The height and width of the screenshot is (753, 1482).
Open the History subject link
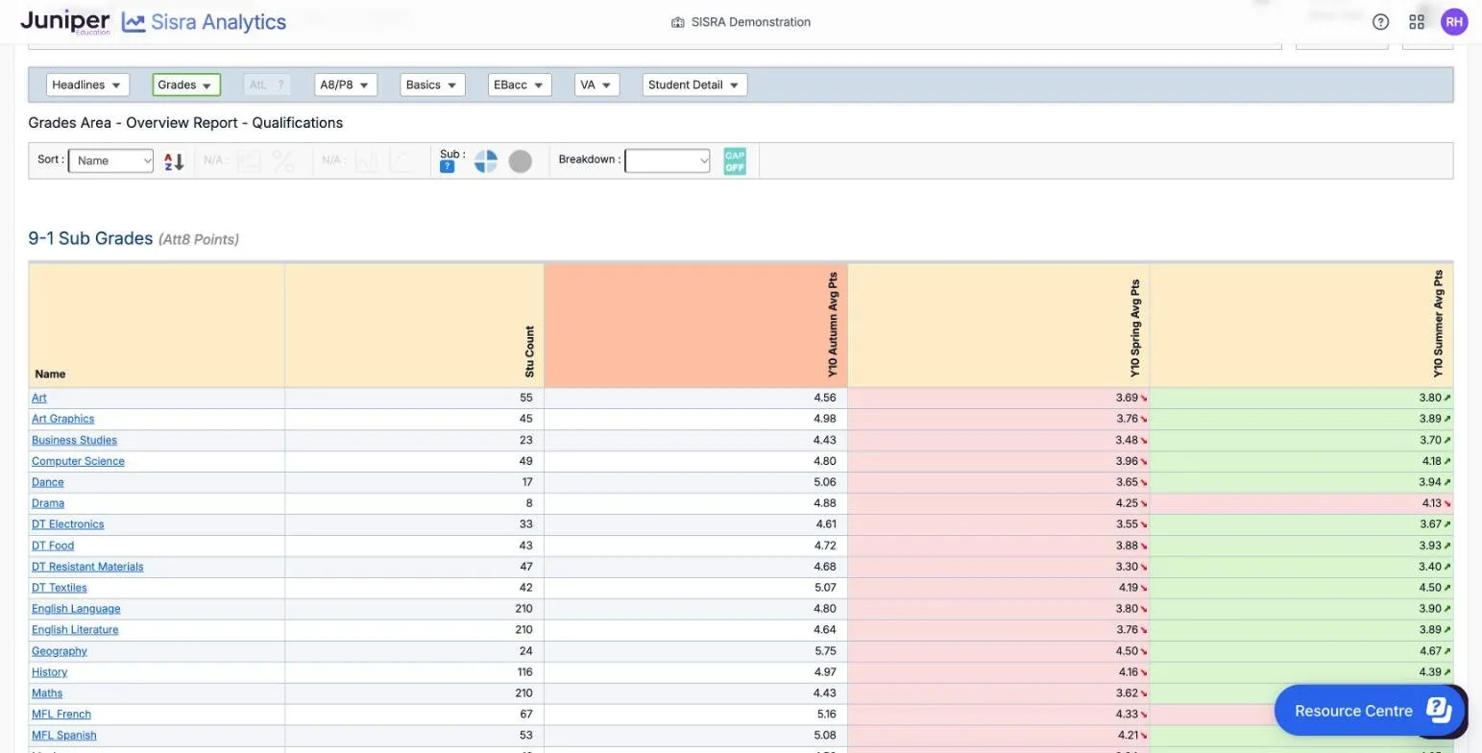tap(49, 672)
